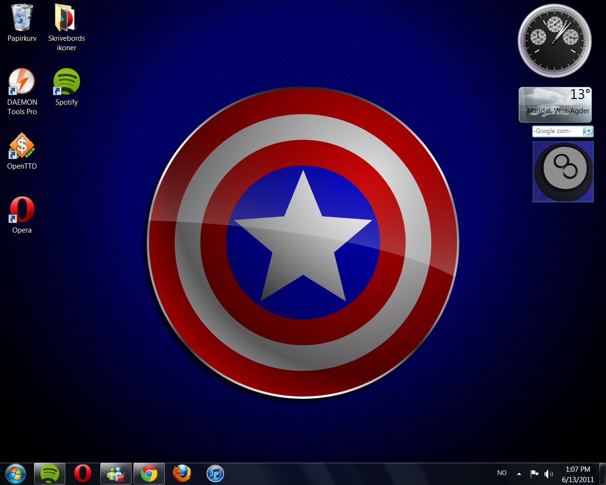The width and height of the screenshot is (606, 485).
Task: Open the Papirkurv recycle bin
Action: pyautogui.click(x=22, y=23)
